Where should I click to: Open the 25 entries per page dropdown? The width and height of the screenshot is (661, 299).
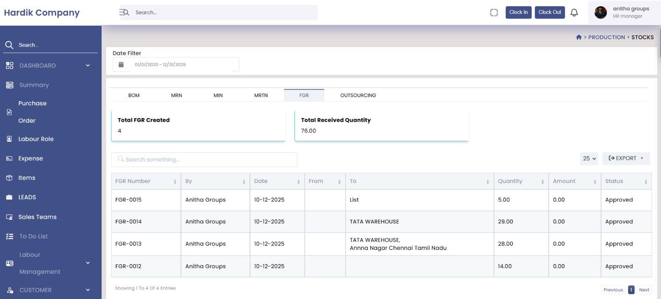[x=589, y=159]
